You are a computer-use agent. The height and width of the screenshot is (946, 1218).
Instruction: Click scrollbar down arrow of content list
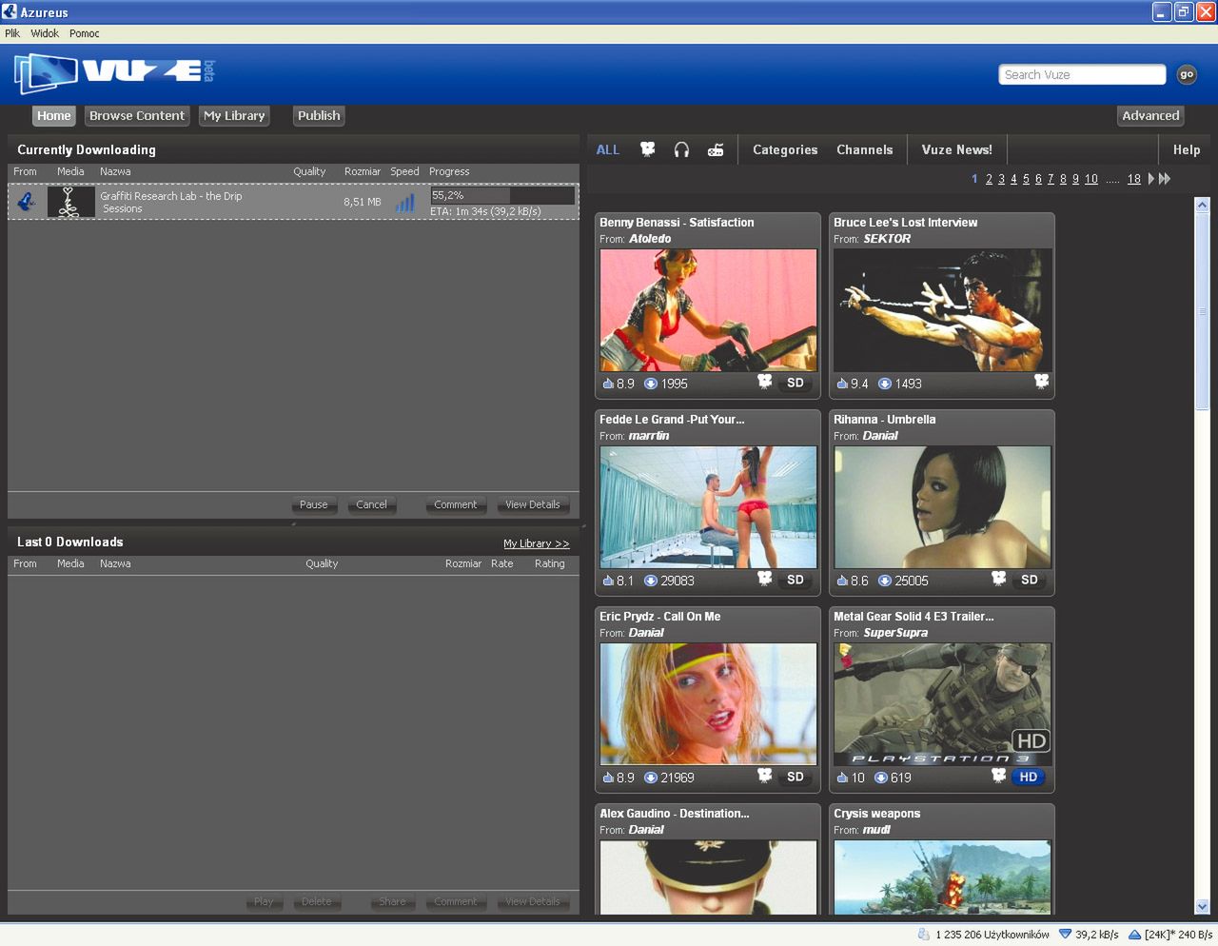point(1202,906)
